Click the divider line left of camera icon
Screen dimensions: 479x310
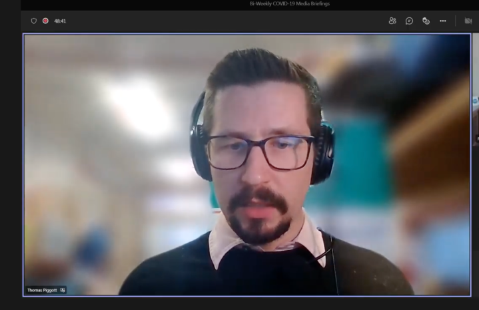click(x=456, y=21)
